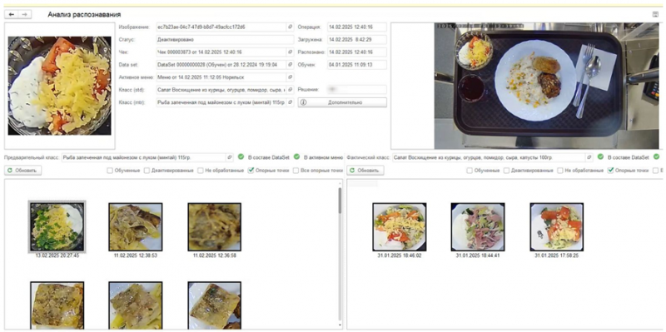Enable left panel Деактивированные checkbox
This screenshot has width=666, height=332.
coord(147,171)
